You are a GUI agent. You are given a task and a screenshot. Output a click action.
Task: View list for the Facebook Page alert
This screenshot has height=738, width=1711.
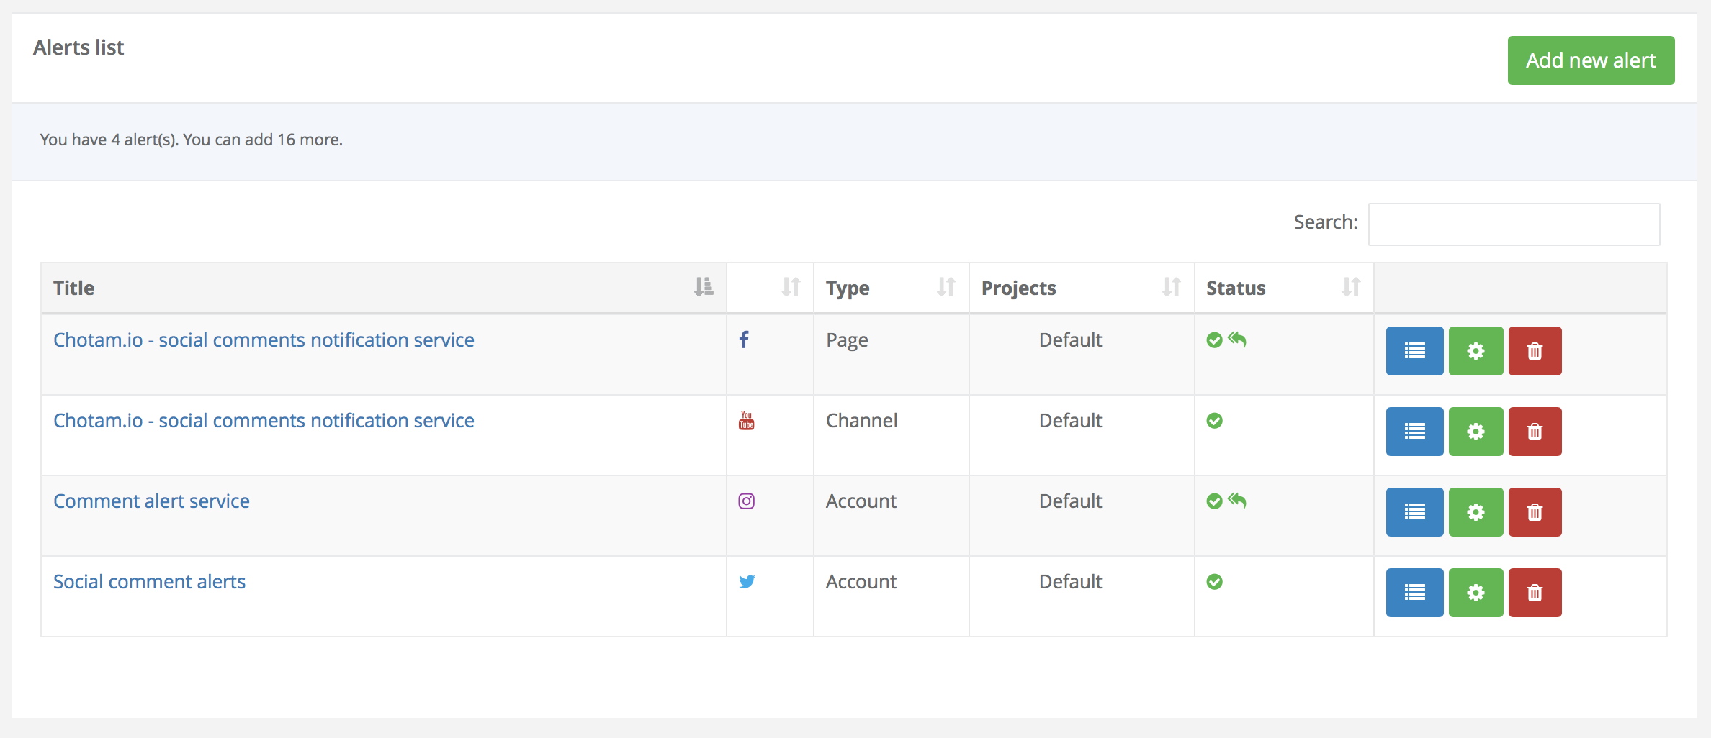pos(1414,351)
